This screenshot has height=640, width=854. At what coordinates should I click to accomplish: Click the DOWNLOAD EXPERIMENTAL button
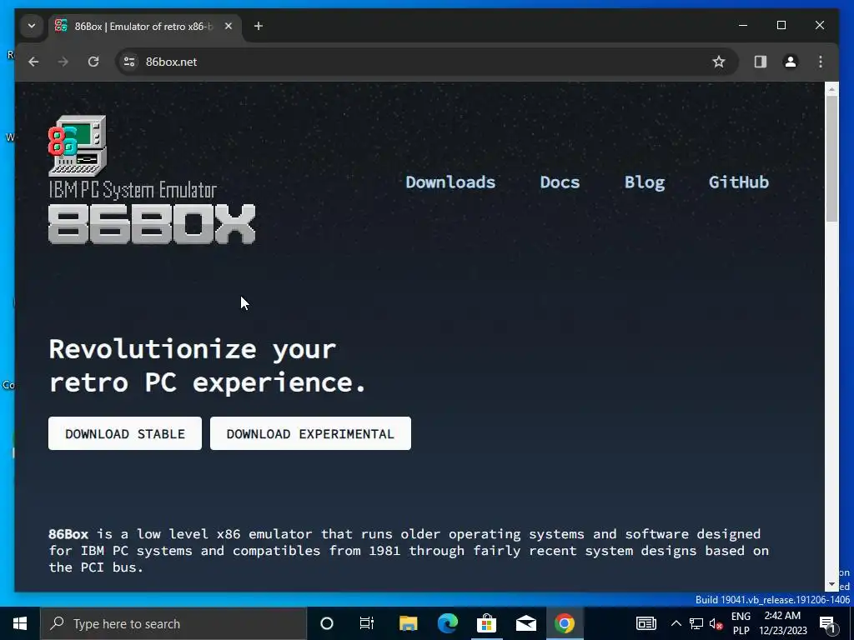310,433
